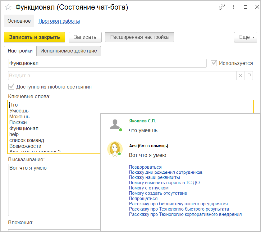261x232 pixels.
Task: Select the "Настройки" tab
Action: click(20, 51)
